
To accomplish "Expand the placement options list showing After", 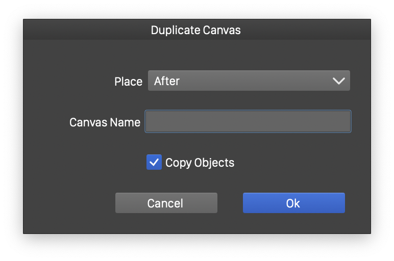I will pyautogui.click(x=249, y=81).
